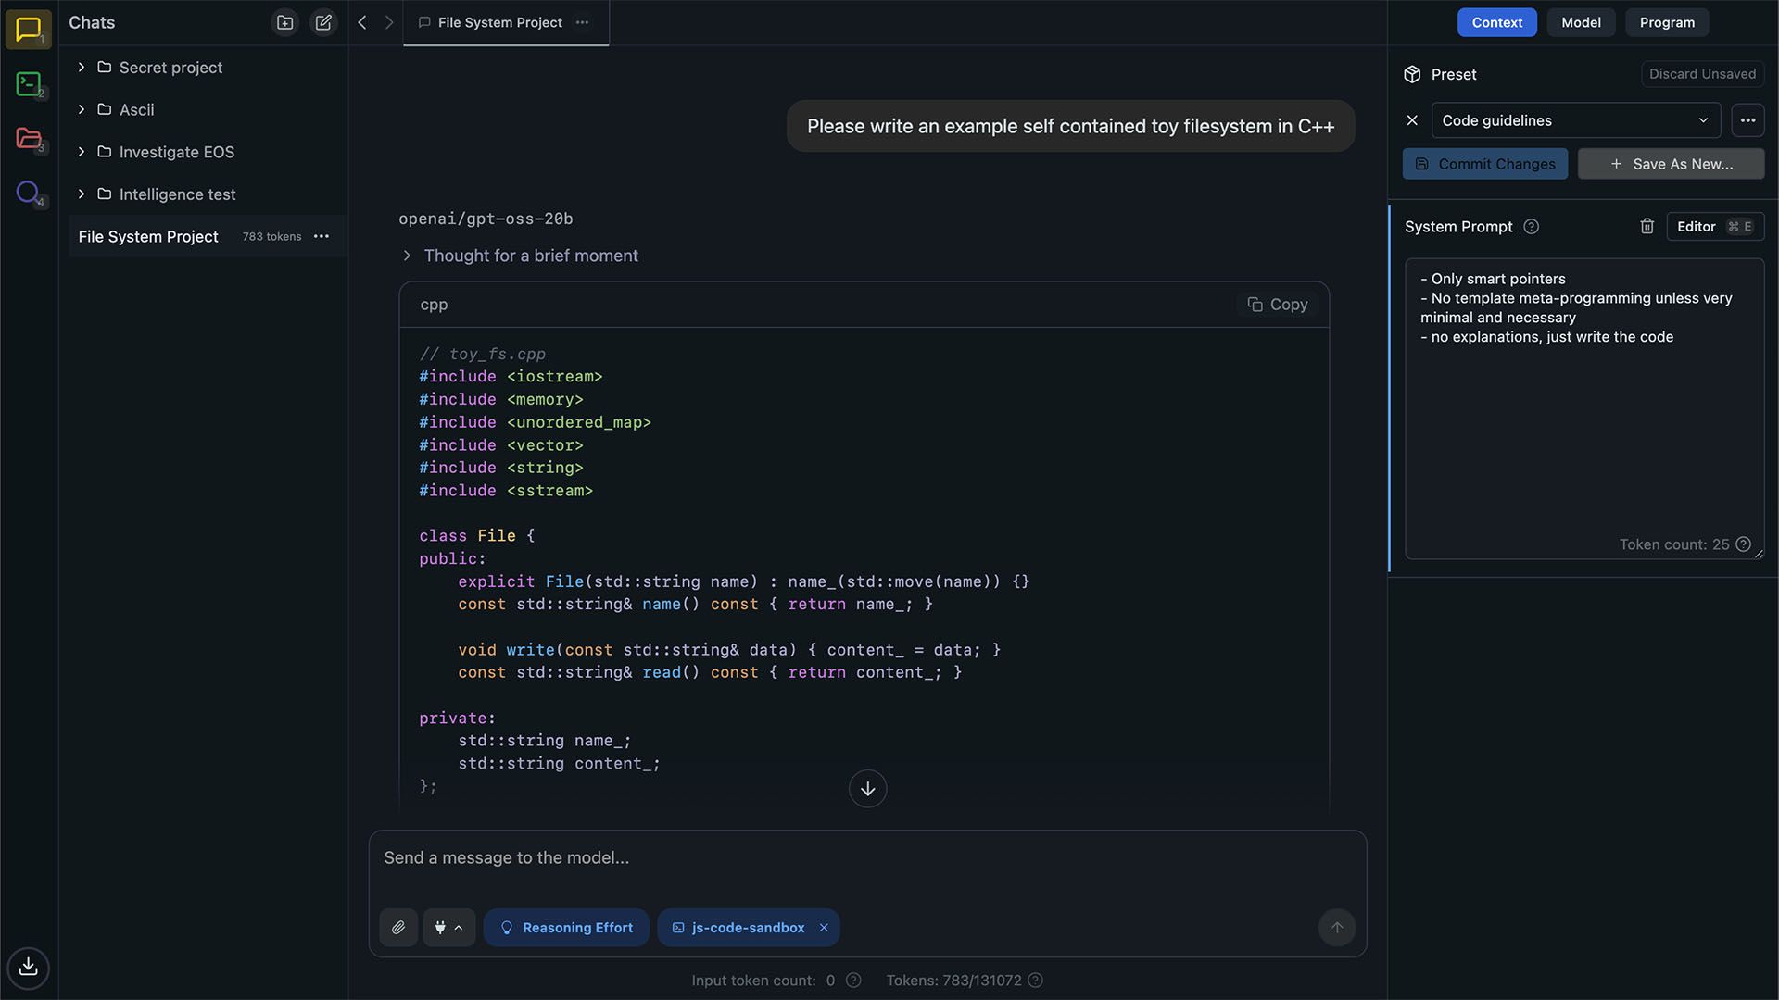Open the integrations plug menu
This screenshot has width=1779, height=1000.
click(x=448, y=928)
